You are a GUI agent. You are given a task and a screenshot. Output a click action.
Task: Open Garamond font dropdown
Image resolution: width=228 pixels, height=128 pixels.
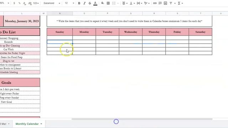pos(52,3)
